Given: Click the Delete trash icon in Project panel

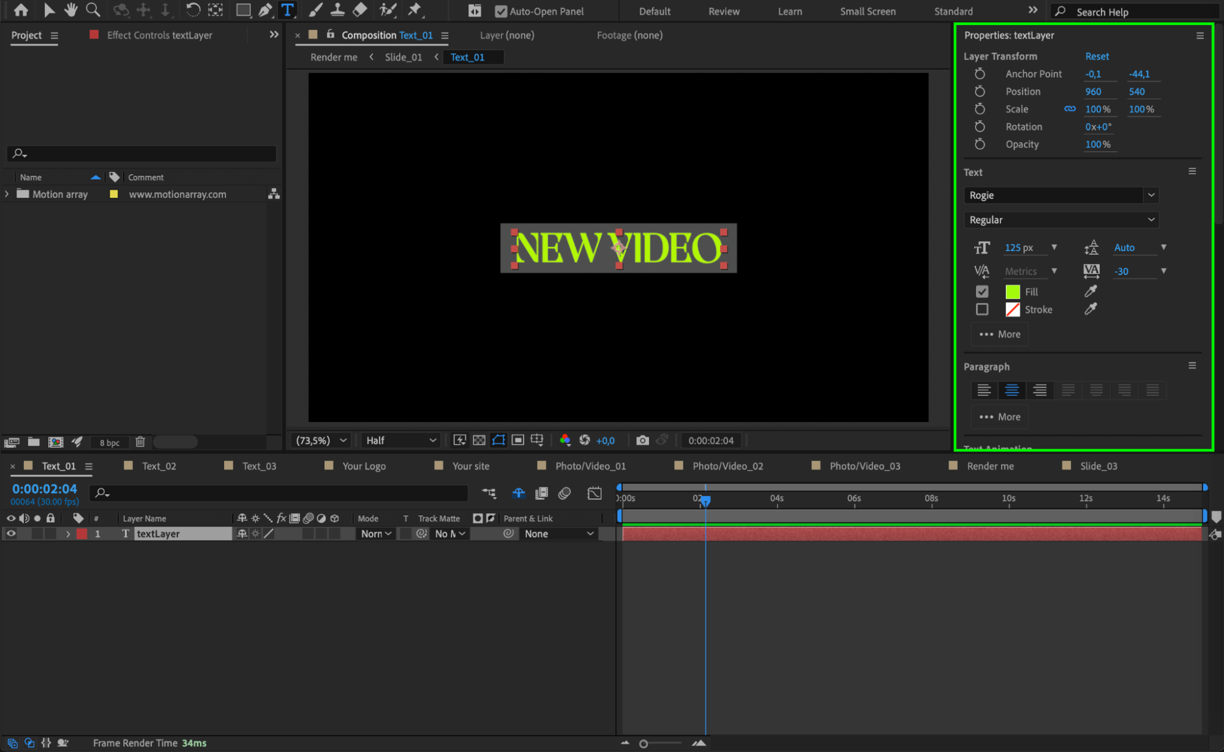Looking at the screenshot, I should [x=140, y=442].
